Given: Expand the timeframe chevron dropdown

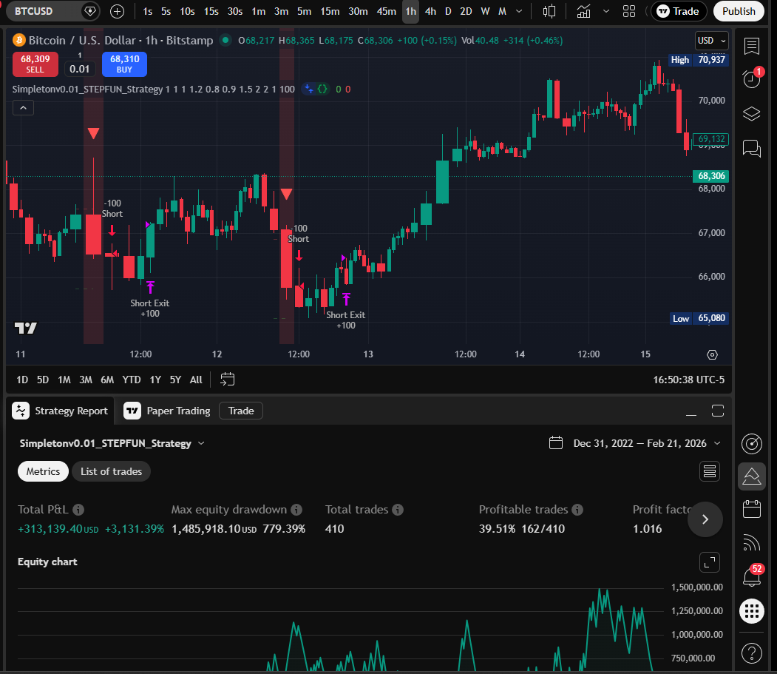Looking at the screenshot, I should 519,11.
